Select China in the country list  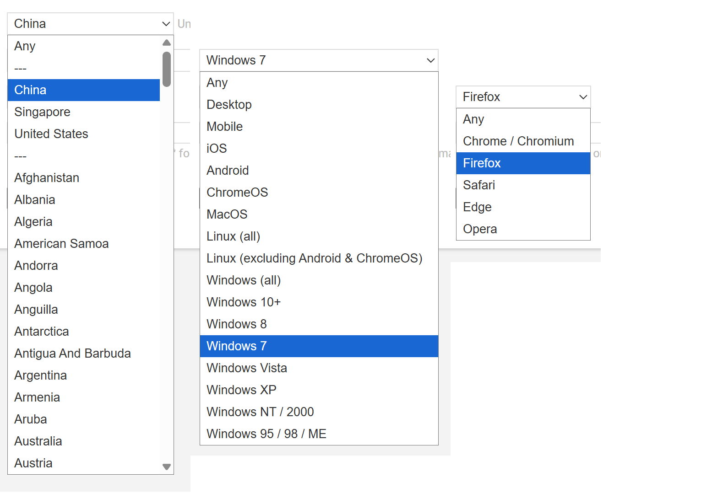click(x=84, y=90)
